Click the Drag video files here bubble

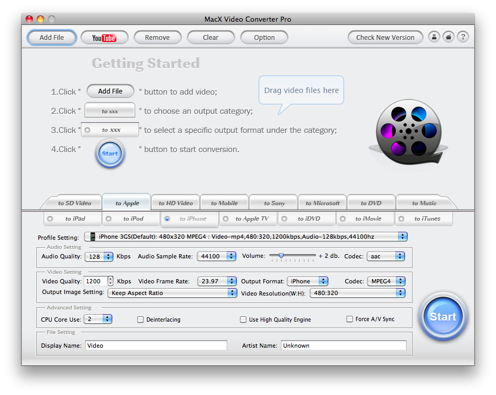(301, 90)
